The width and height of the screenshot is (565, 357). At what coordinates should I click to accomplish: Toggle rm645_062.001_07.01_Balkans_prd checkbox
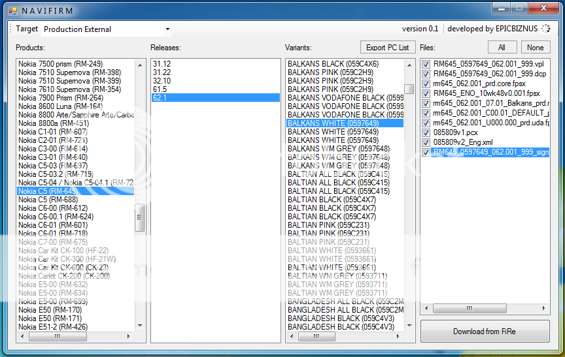[426, 103]
